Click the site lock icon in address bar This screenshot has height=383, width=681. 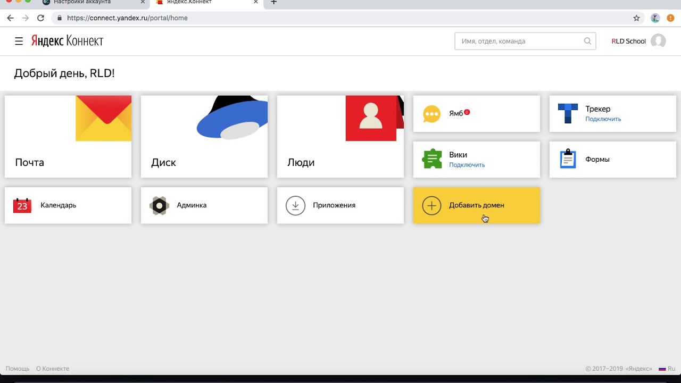click(59, 18)
